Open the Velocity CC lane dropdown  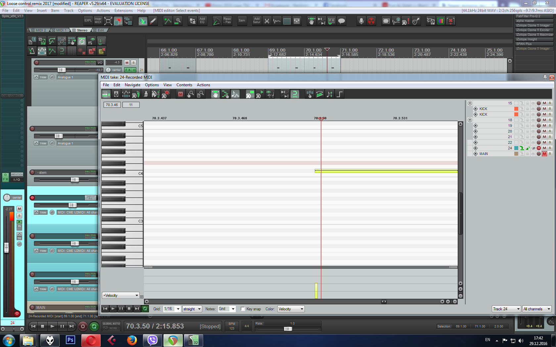point(121,295)
